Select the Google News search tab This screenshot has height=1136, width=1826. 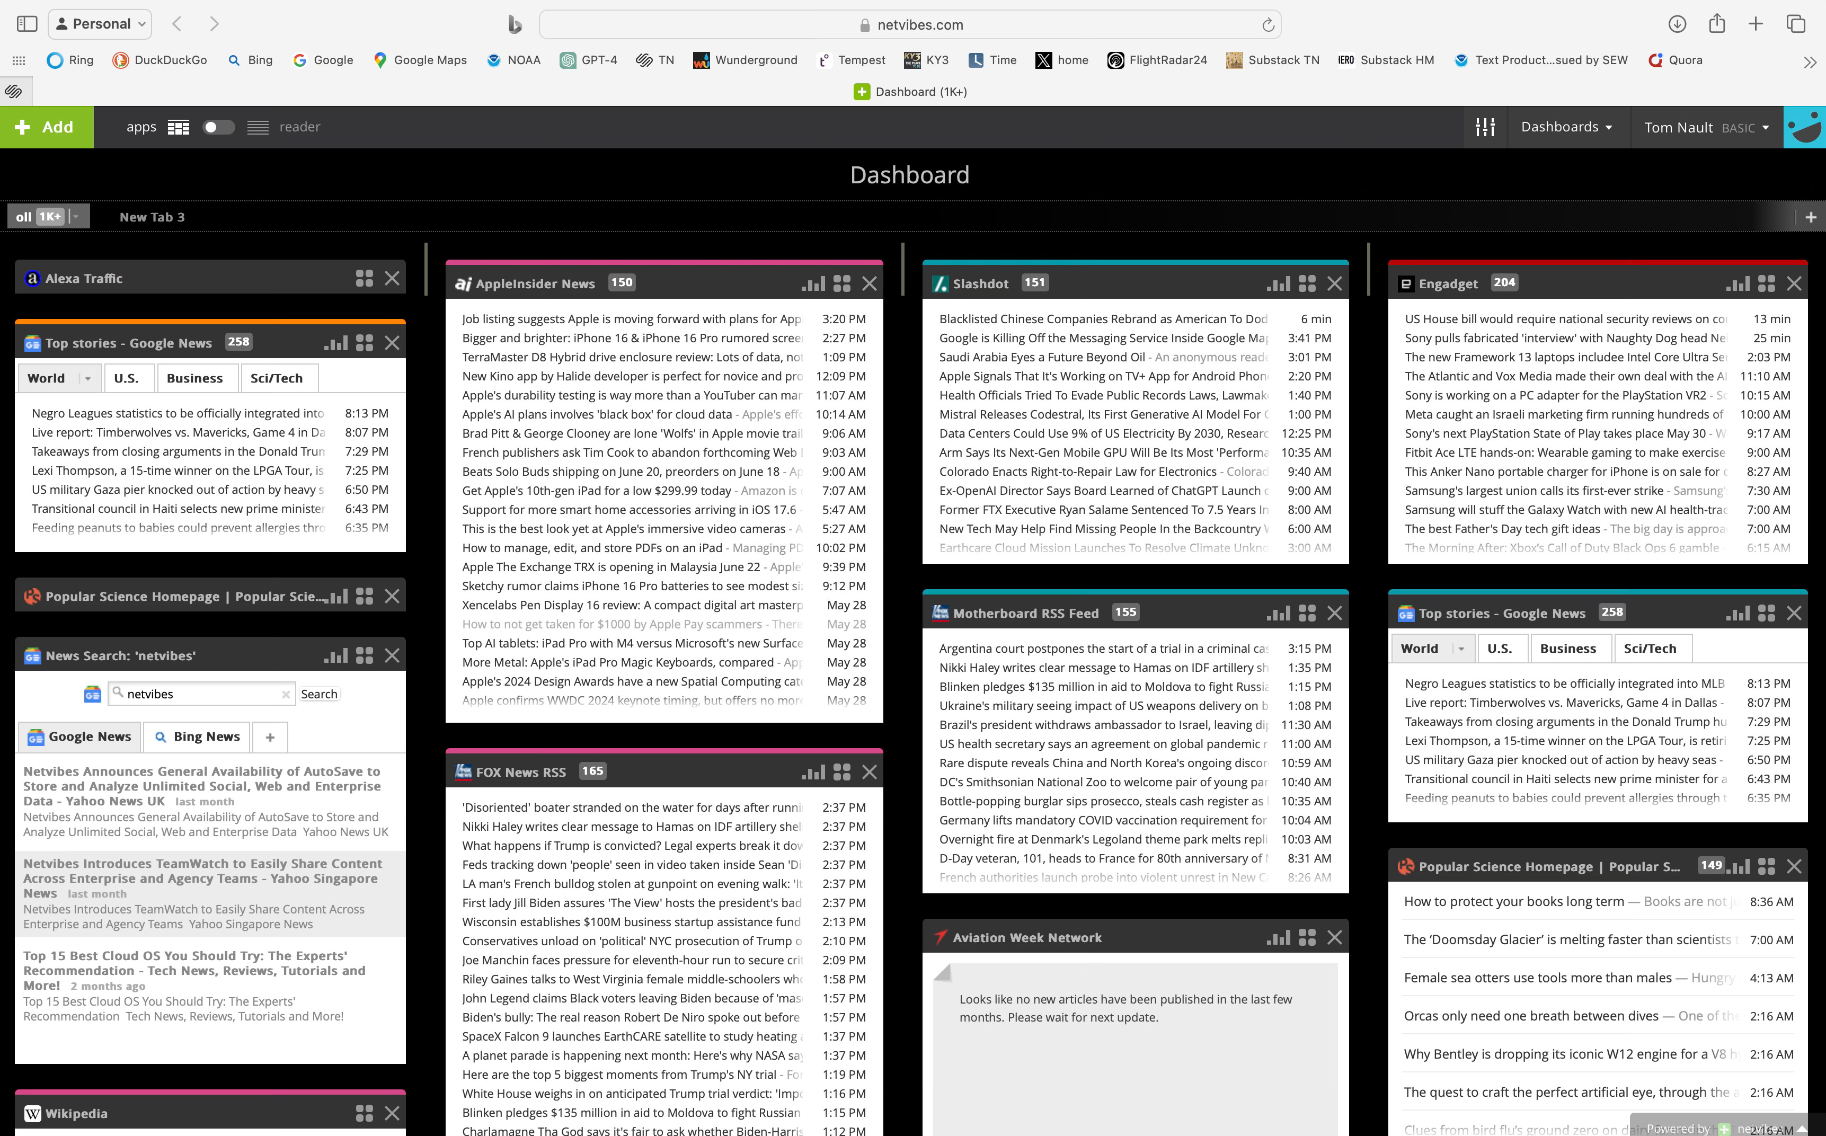click(79, 736)
